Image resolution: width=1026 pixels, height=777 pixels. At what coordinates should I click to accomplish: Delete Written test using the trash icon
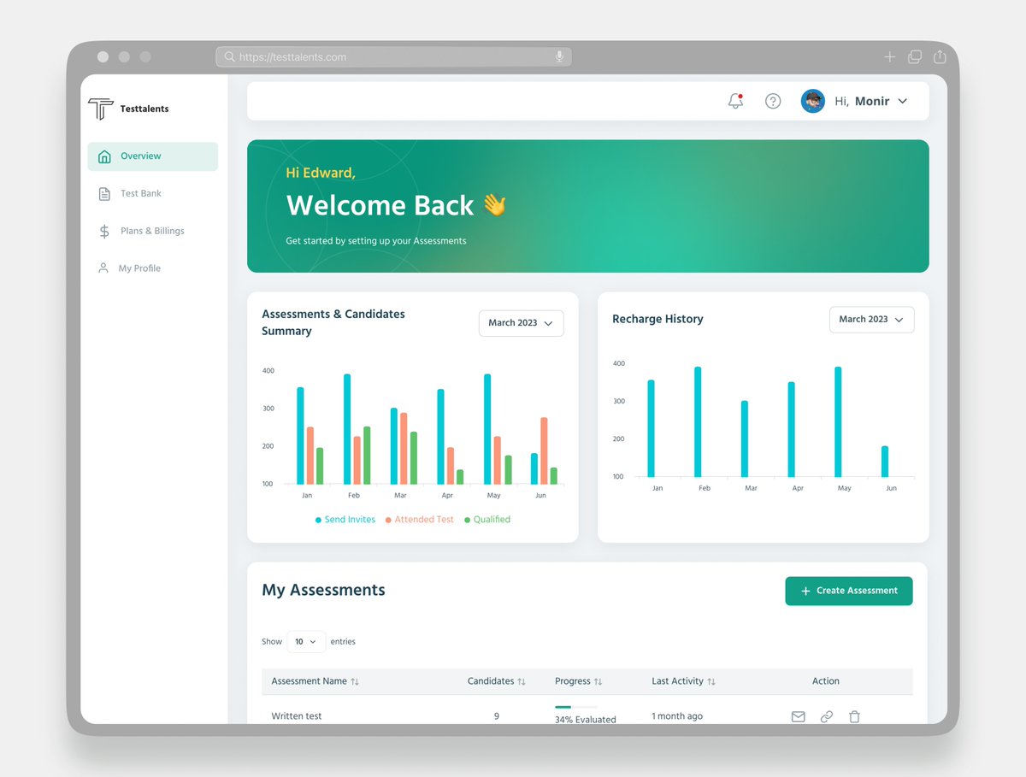tap(854, 716)
